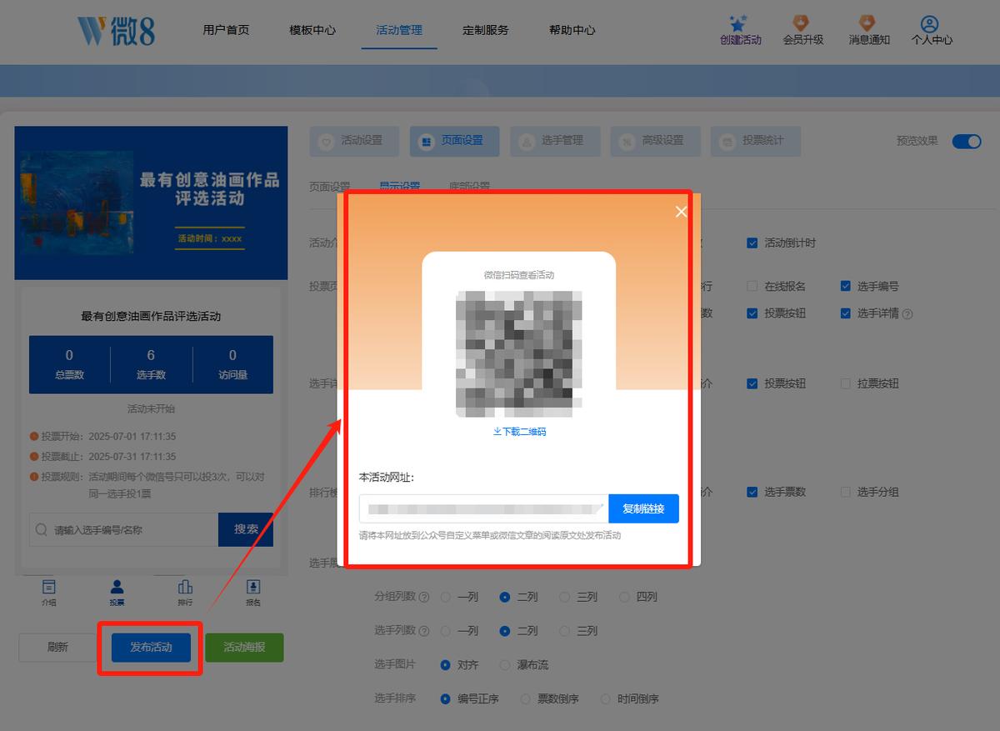The image size is (1000, 731).
Task: Click the 微8 logo
Action: coord(116,30)
